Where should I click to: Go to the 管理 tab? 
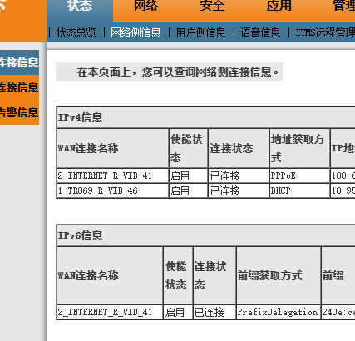(343, 6)
